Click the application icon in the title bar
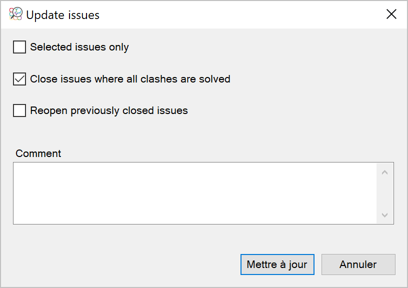This screenshot has height=288, width=408. pyautogui.click(x=15, y=14)
